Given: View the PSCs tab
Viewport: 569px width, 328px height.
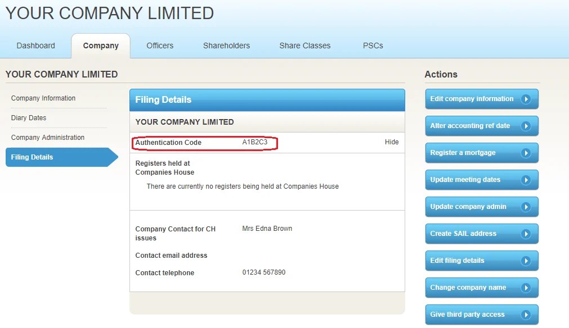Looking at the screenshot, I should [x=372, y=45].
